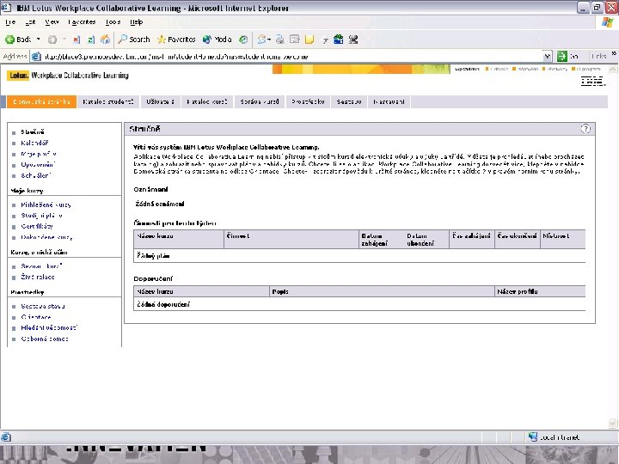Click the Lotus logo in page header
This screenshot has height=464, width=619.
(18, 76)
